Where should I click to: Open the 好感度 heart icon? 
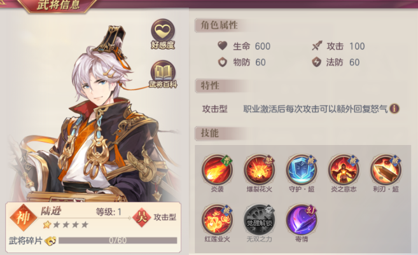[163, 33]
